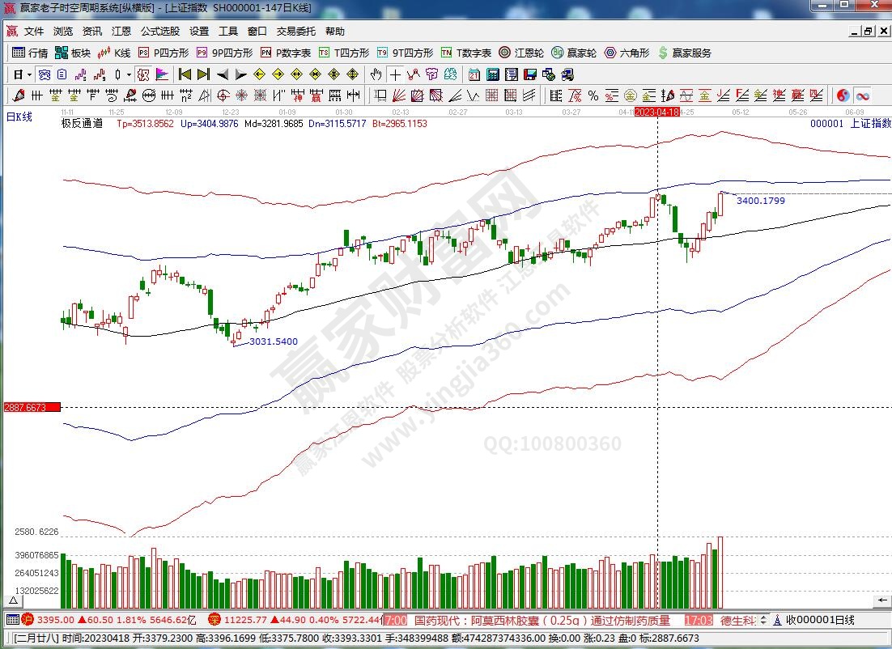Screen dimensions: 892x649
Task: Toggle the highlighted pattern button beside candlestick dropdown
Action: 142,74
